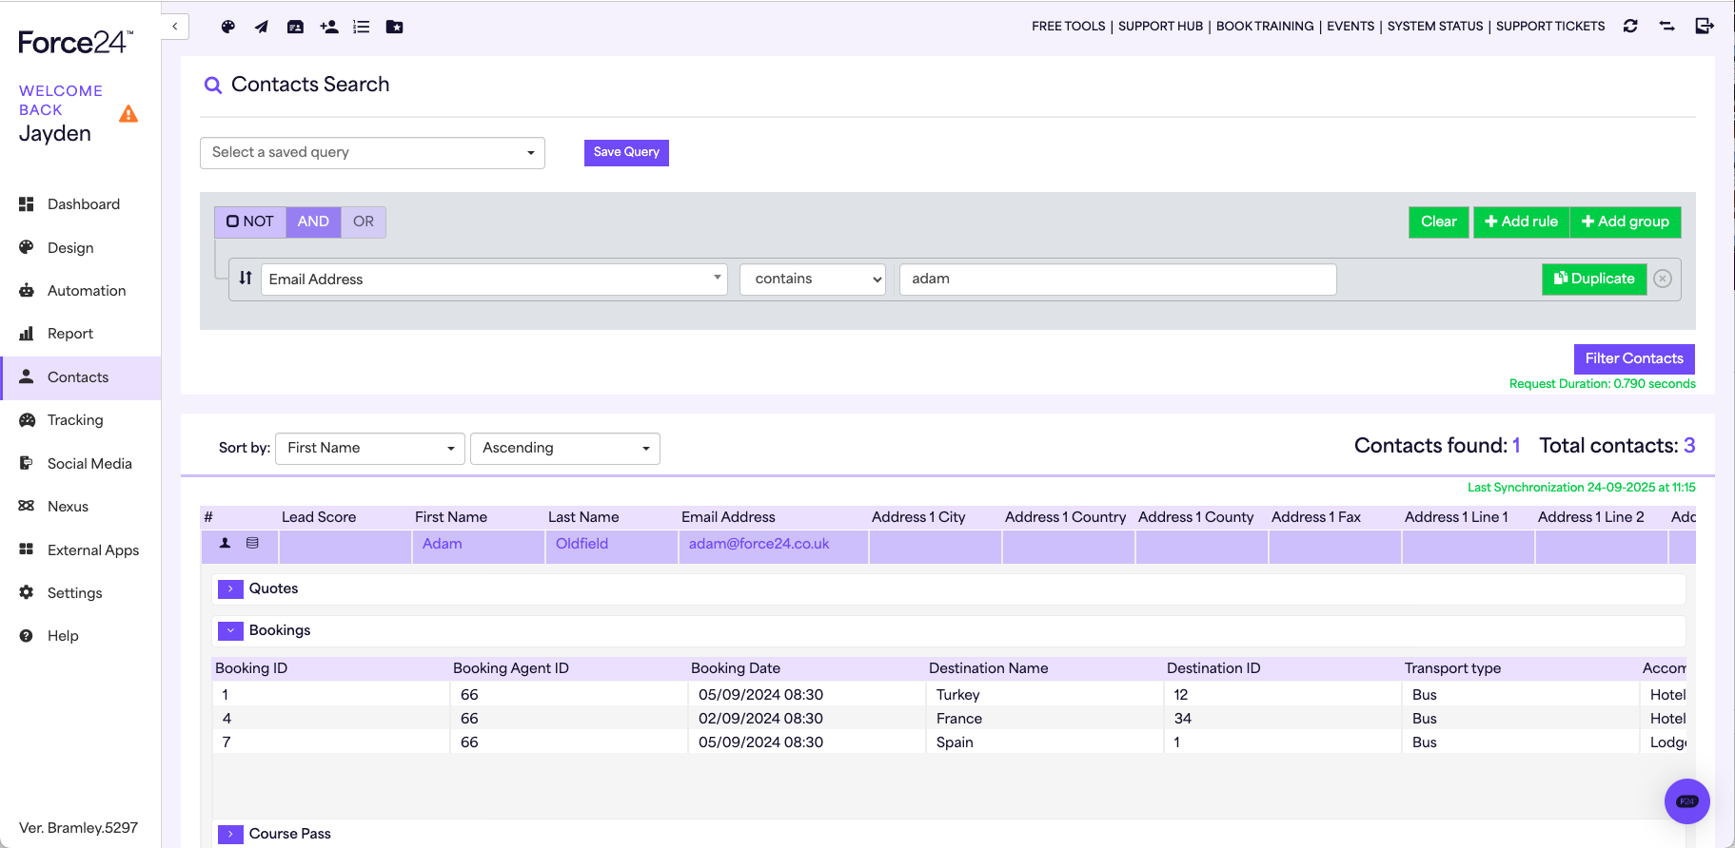The height and width of the screenshot is (848, 1735).
Task: Click the Booking Date column header
Action: (736, 668)
